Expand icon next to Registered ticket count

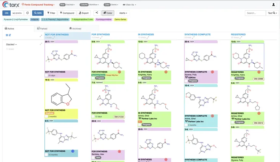coord(241,37)
